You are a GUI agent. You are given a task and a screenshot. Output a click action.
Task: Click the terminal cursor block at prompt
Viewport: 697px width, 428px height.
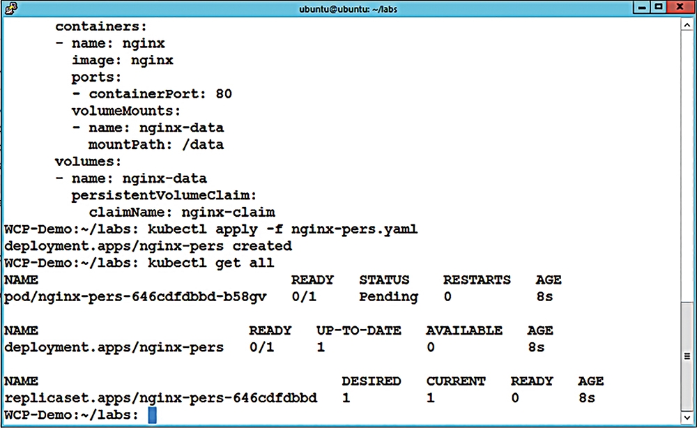coord(152,415)
